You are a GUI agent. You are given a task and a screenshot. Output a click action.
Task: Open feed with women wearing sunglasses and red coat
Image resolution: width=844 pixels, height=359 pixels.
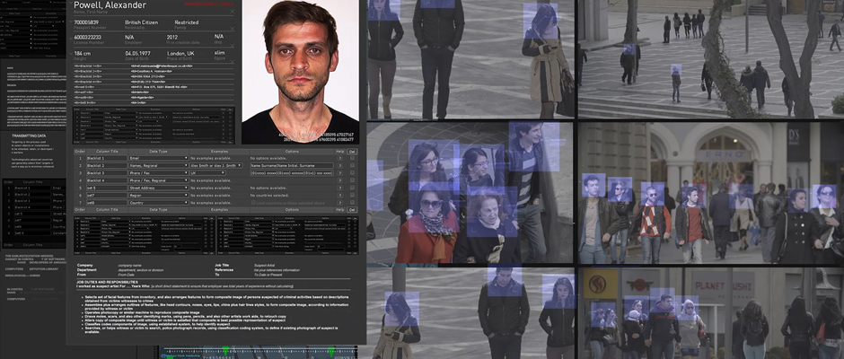(x=470, y=193)
